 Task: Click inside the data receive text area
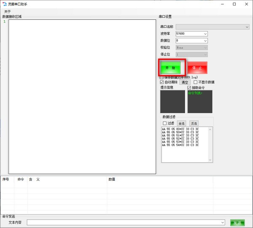[x=82, y=97]
